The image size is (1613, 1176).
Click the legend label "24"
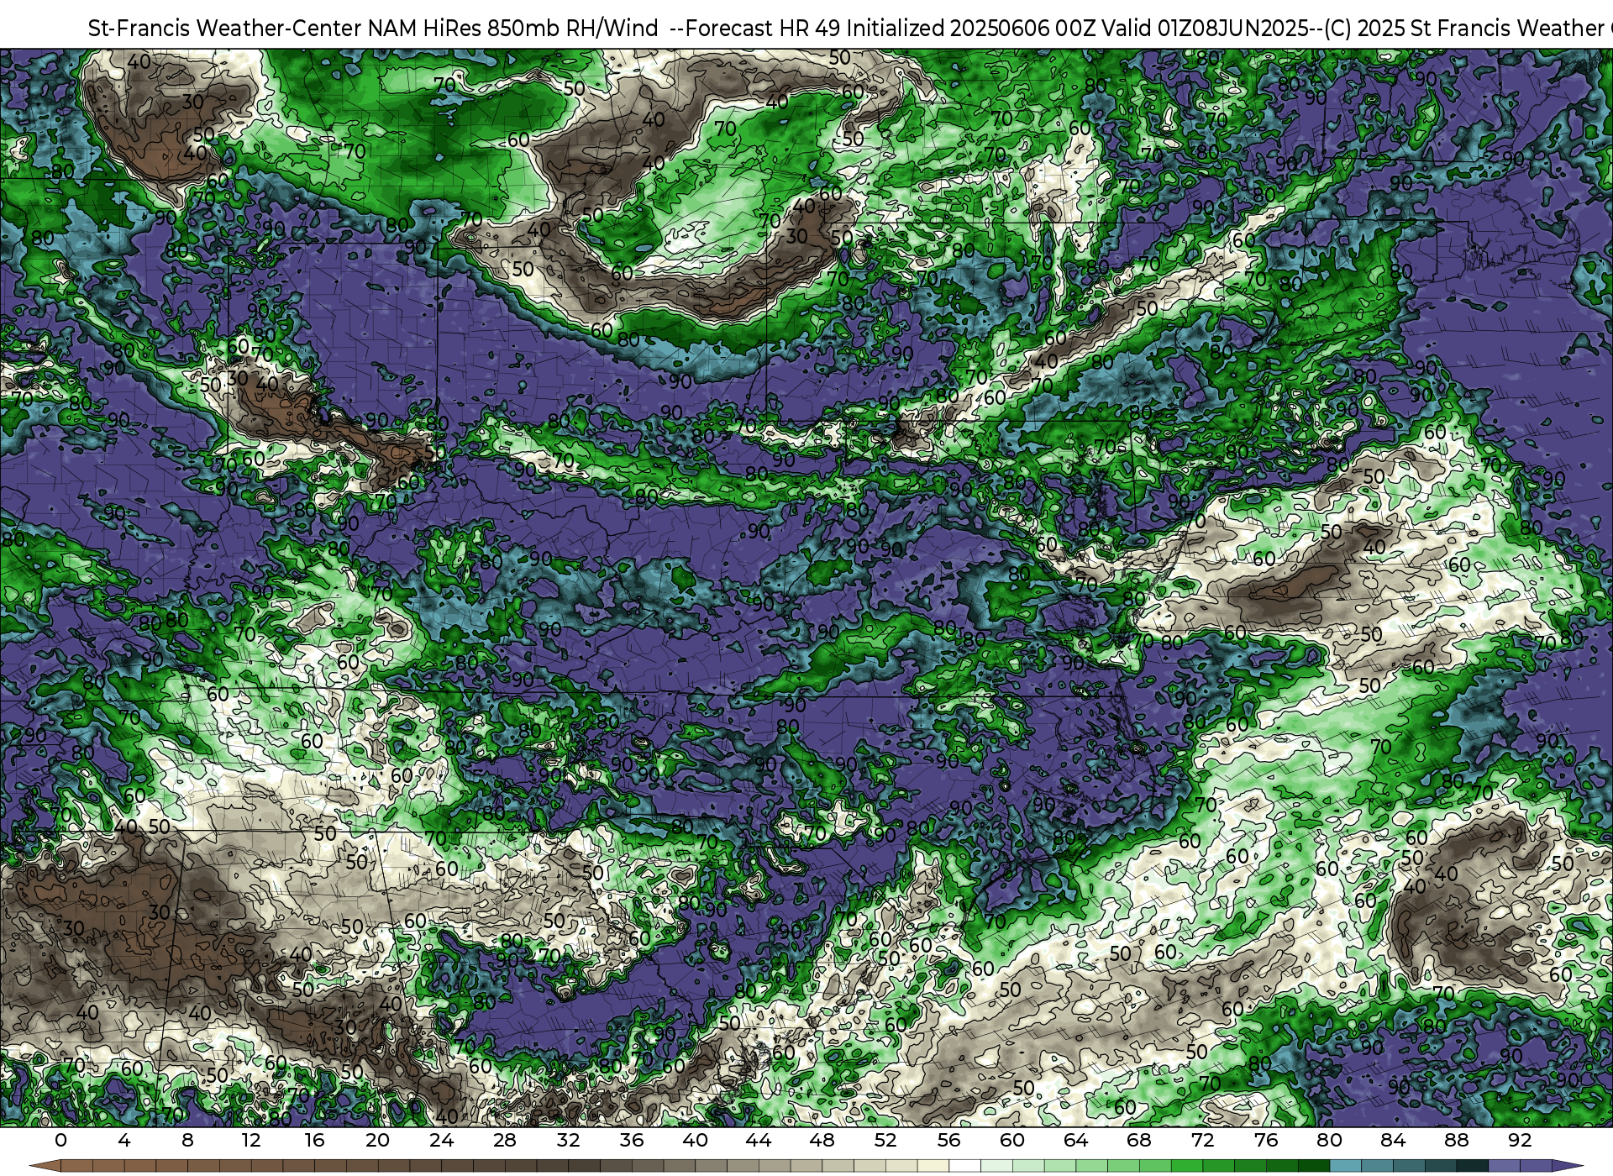click(x=441, y=1140)
